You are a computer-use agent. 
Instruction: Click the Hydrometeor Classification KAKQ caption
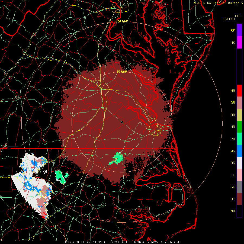click(122, 242)
